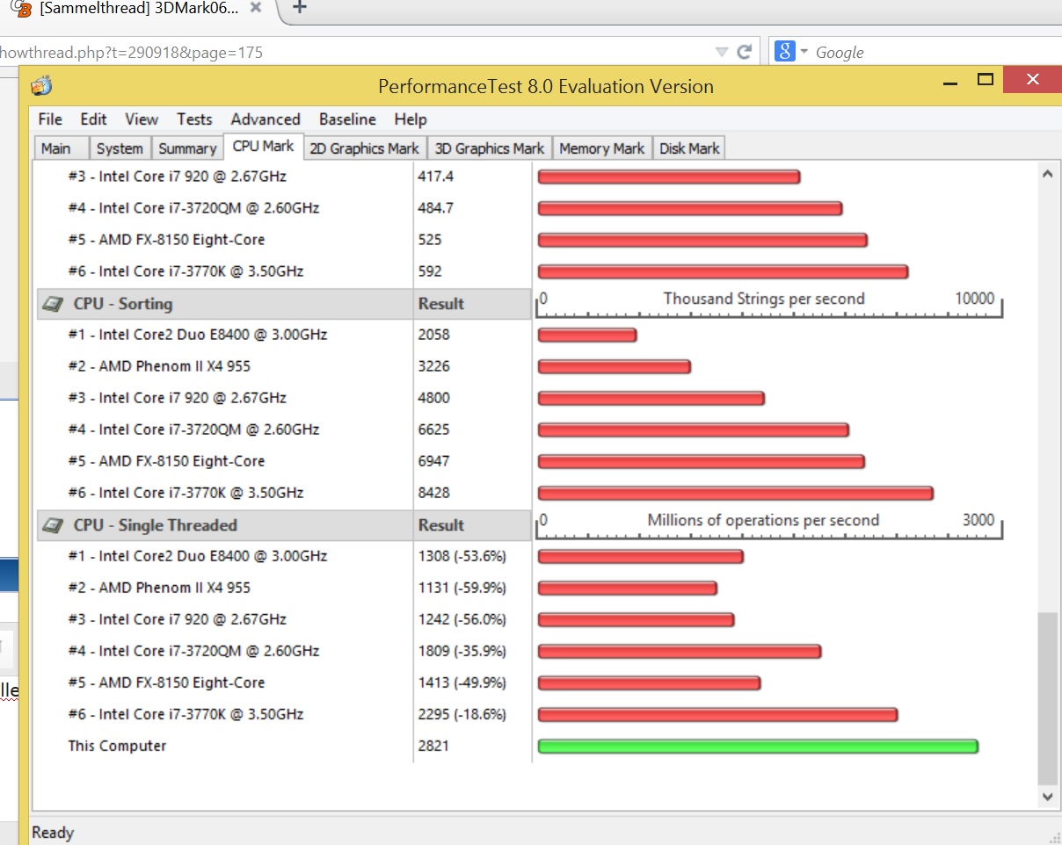Screen dimensions: 1062x845
Task: Select Single Threaded row #4 Intel Core i7-3720QM
Action: pos(193,651)
